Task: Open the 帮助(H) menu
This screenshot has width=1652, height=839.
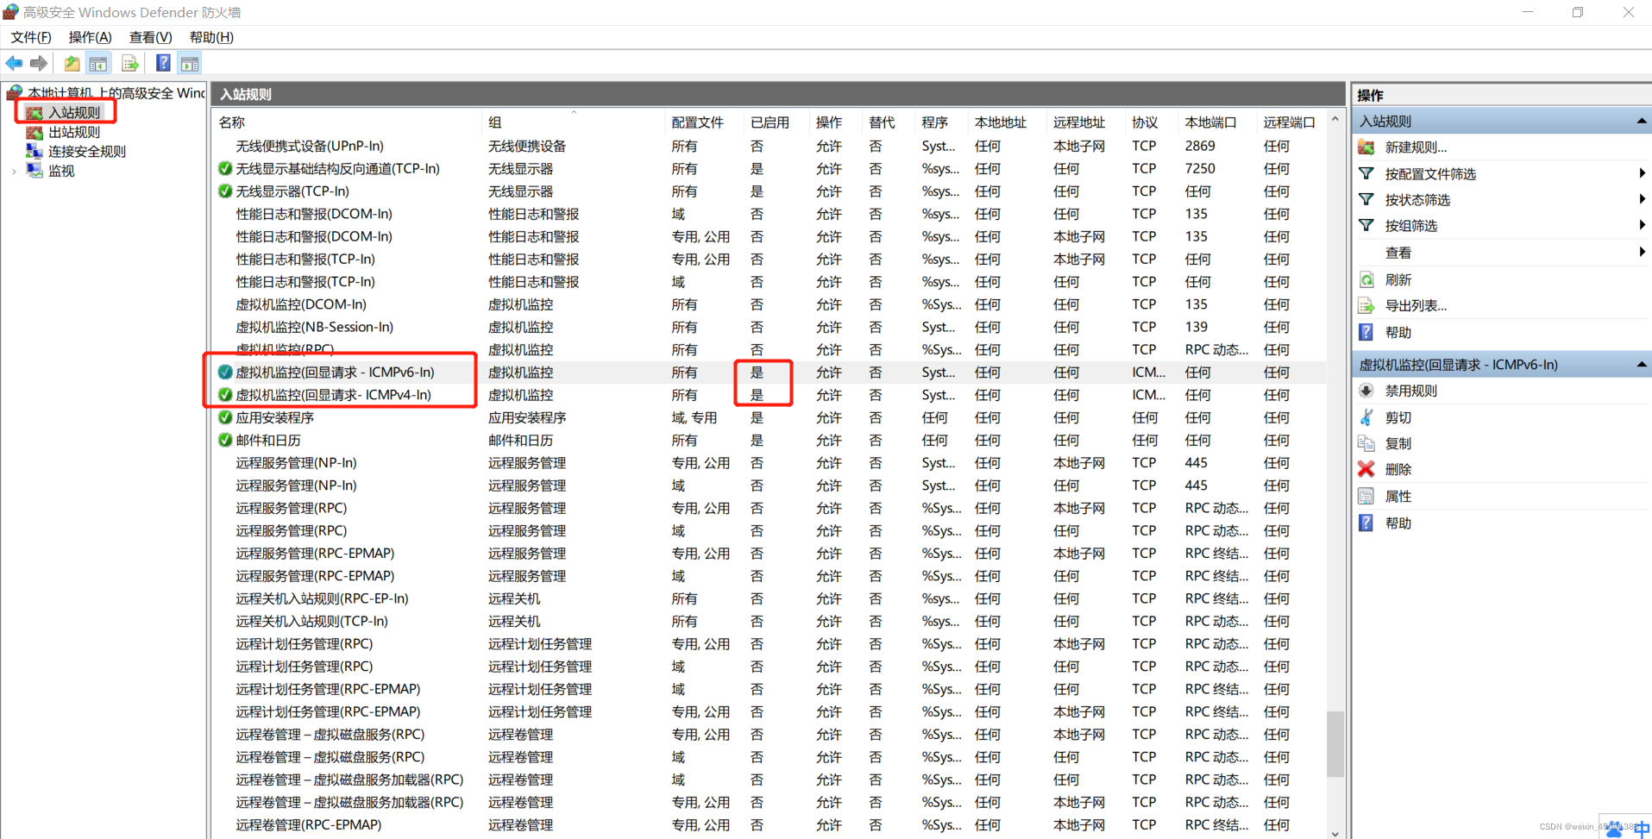Action: 211,37
